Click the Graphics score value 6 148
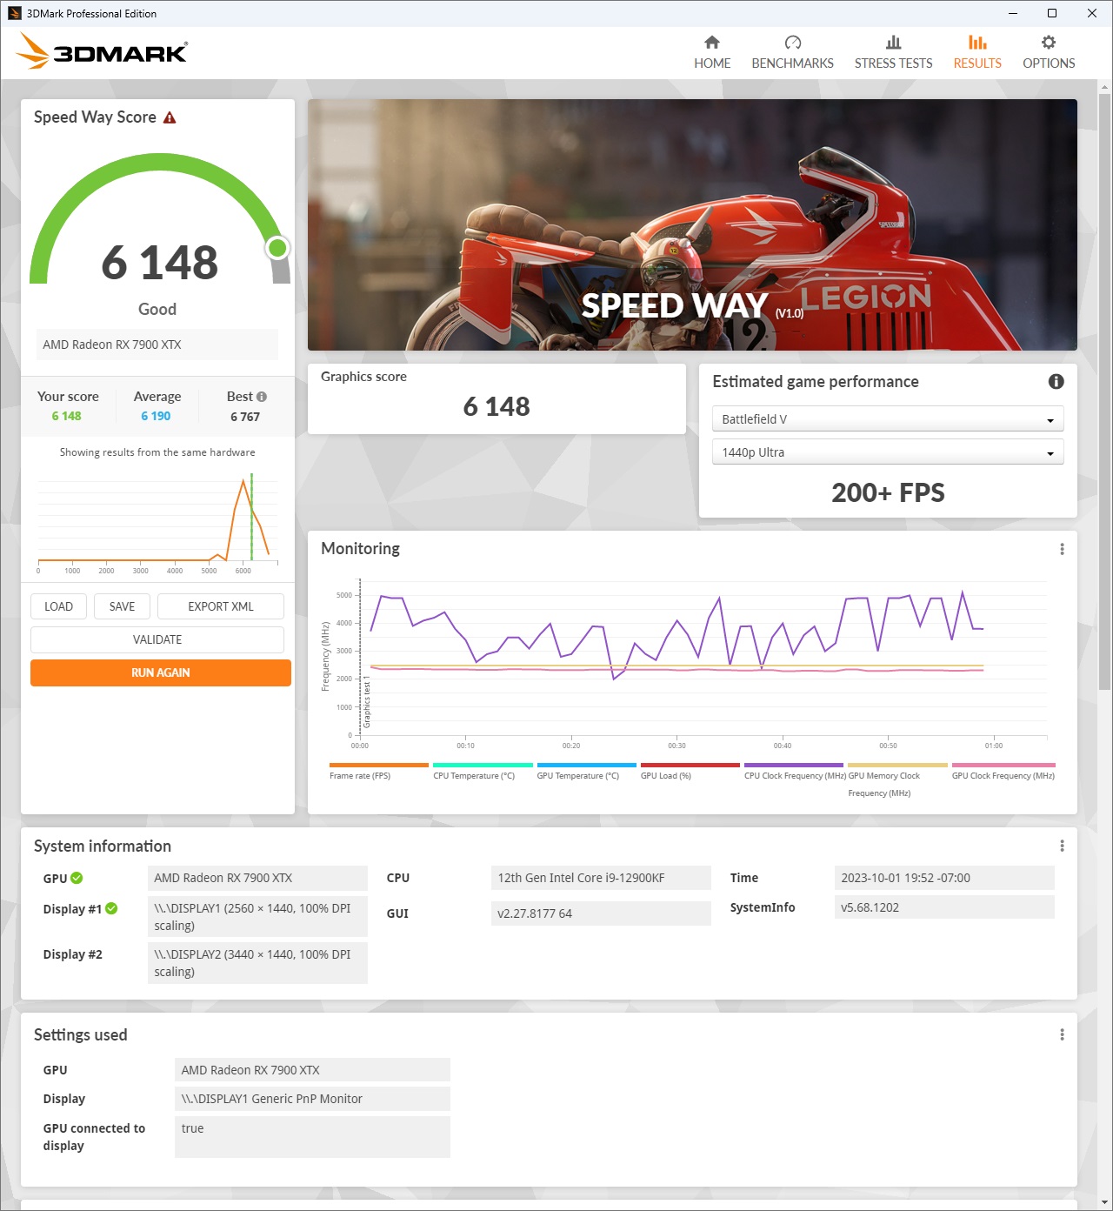 click(x=497, y=406)
